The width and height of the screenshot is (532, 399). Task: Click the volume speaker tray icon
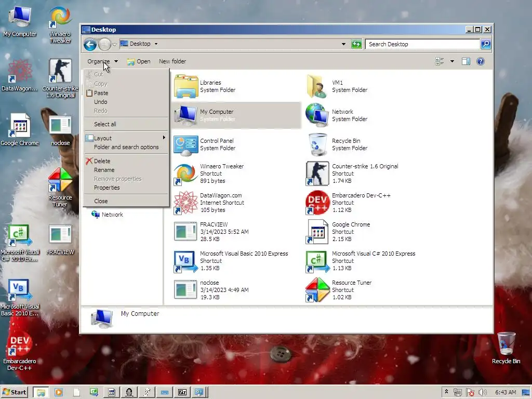coord(482,392)
